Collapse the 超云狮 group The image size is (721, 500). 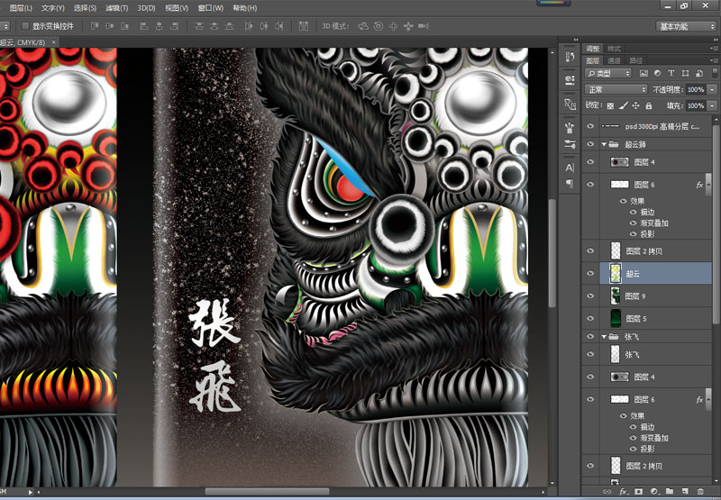(x=604, y=144)
